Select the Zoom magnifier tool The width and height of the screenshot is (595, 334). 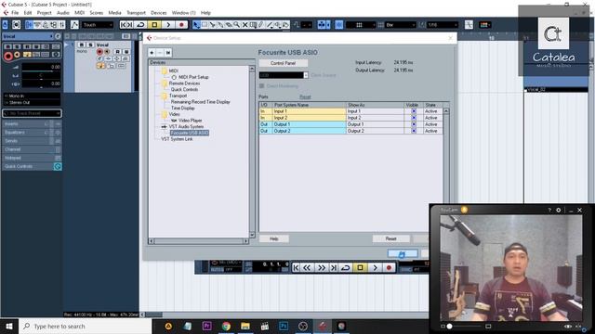coord(237,25)
